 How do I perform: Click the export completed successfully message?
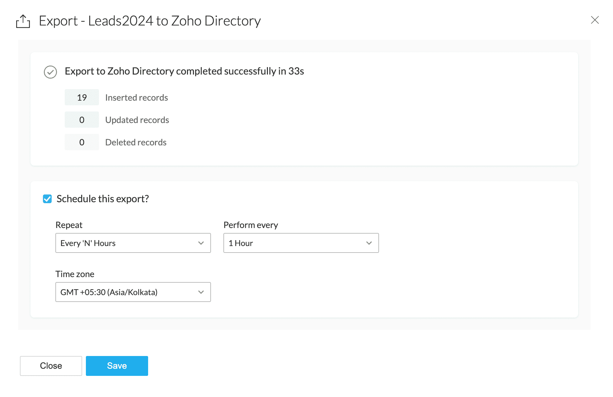[x=184, y=71]
